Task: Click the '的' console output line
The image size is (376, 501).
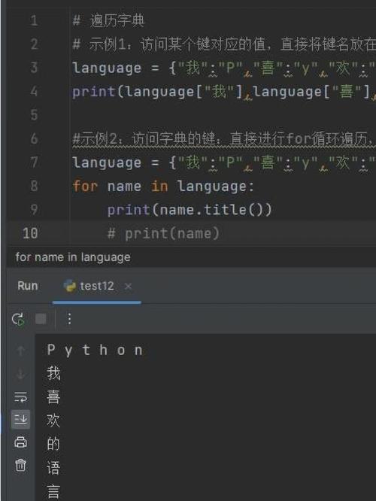Action: click(x=53, y=444)
